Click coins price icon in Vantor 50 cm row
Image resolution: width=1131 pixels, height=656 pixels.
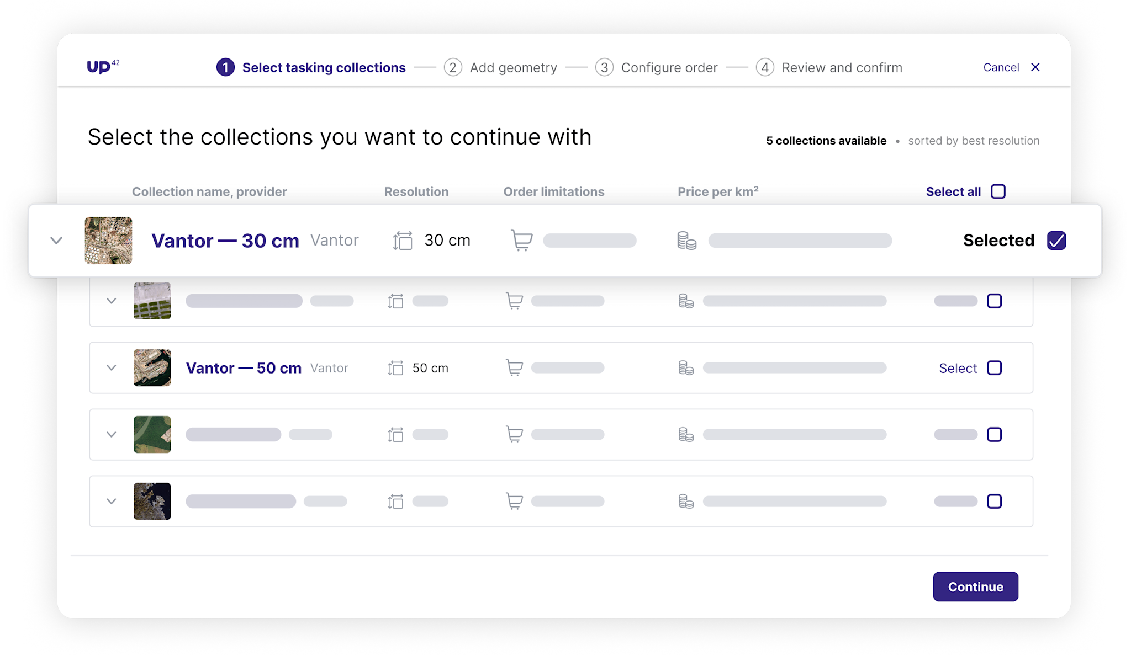pos(685,367)
